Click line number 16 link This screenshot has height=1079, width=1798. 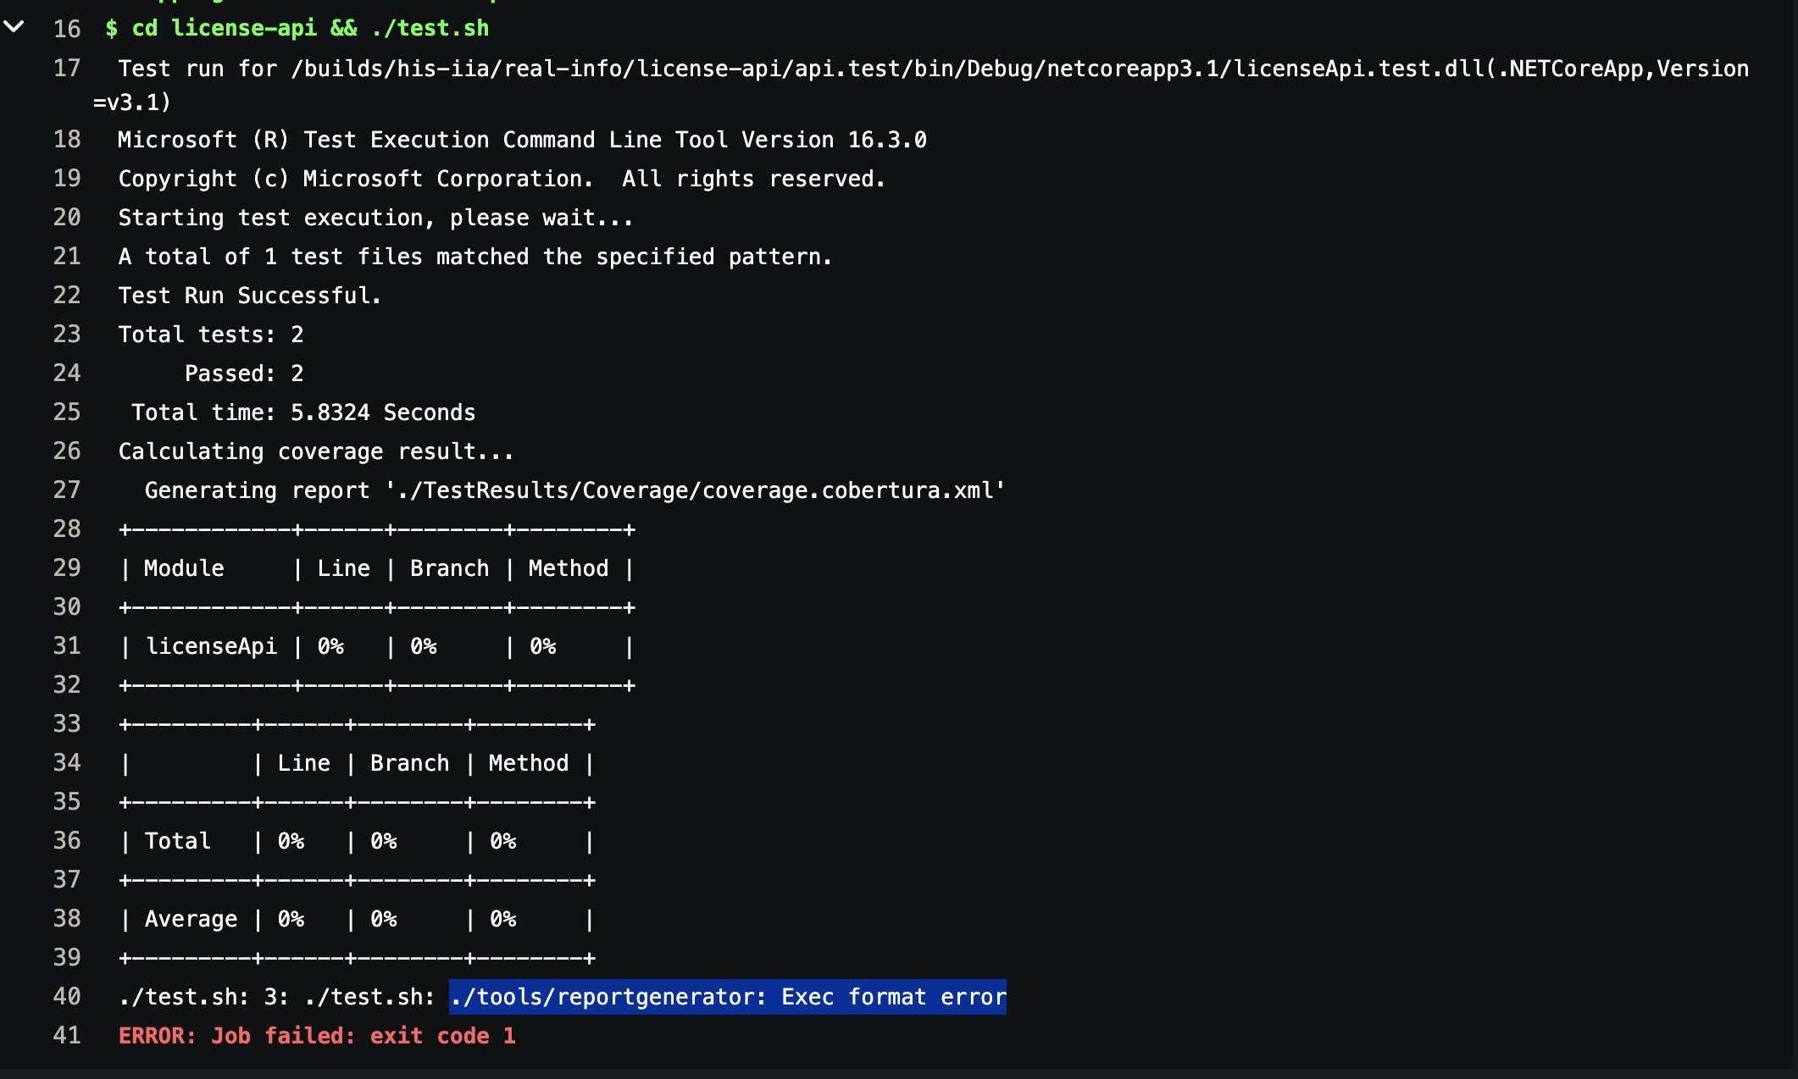click(x=67, y=29)
